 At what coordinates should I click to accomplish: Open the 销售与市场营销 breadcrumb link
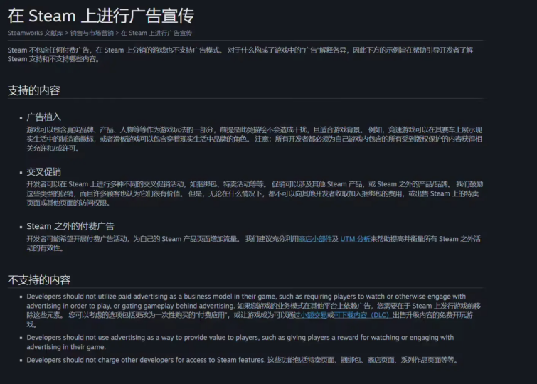(x=91, y=33)
